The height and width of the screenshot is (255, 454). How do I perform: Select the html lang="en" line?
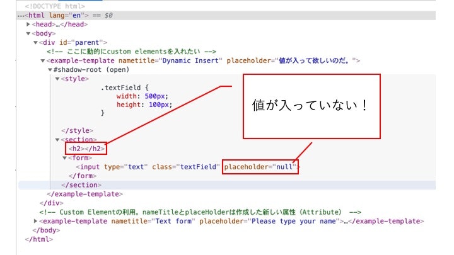point(226,15)
